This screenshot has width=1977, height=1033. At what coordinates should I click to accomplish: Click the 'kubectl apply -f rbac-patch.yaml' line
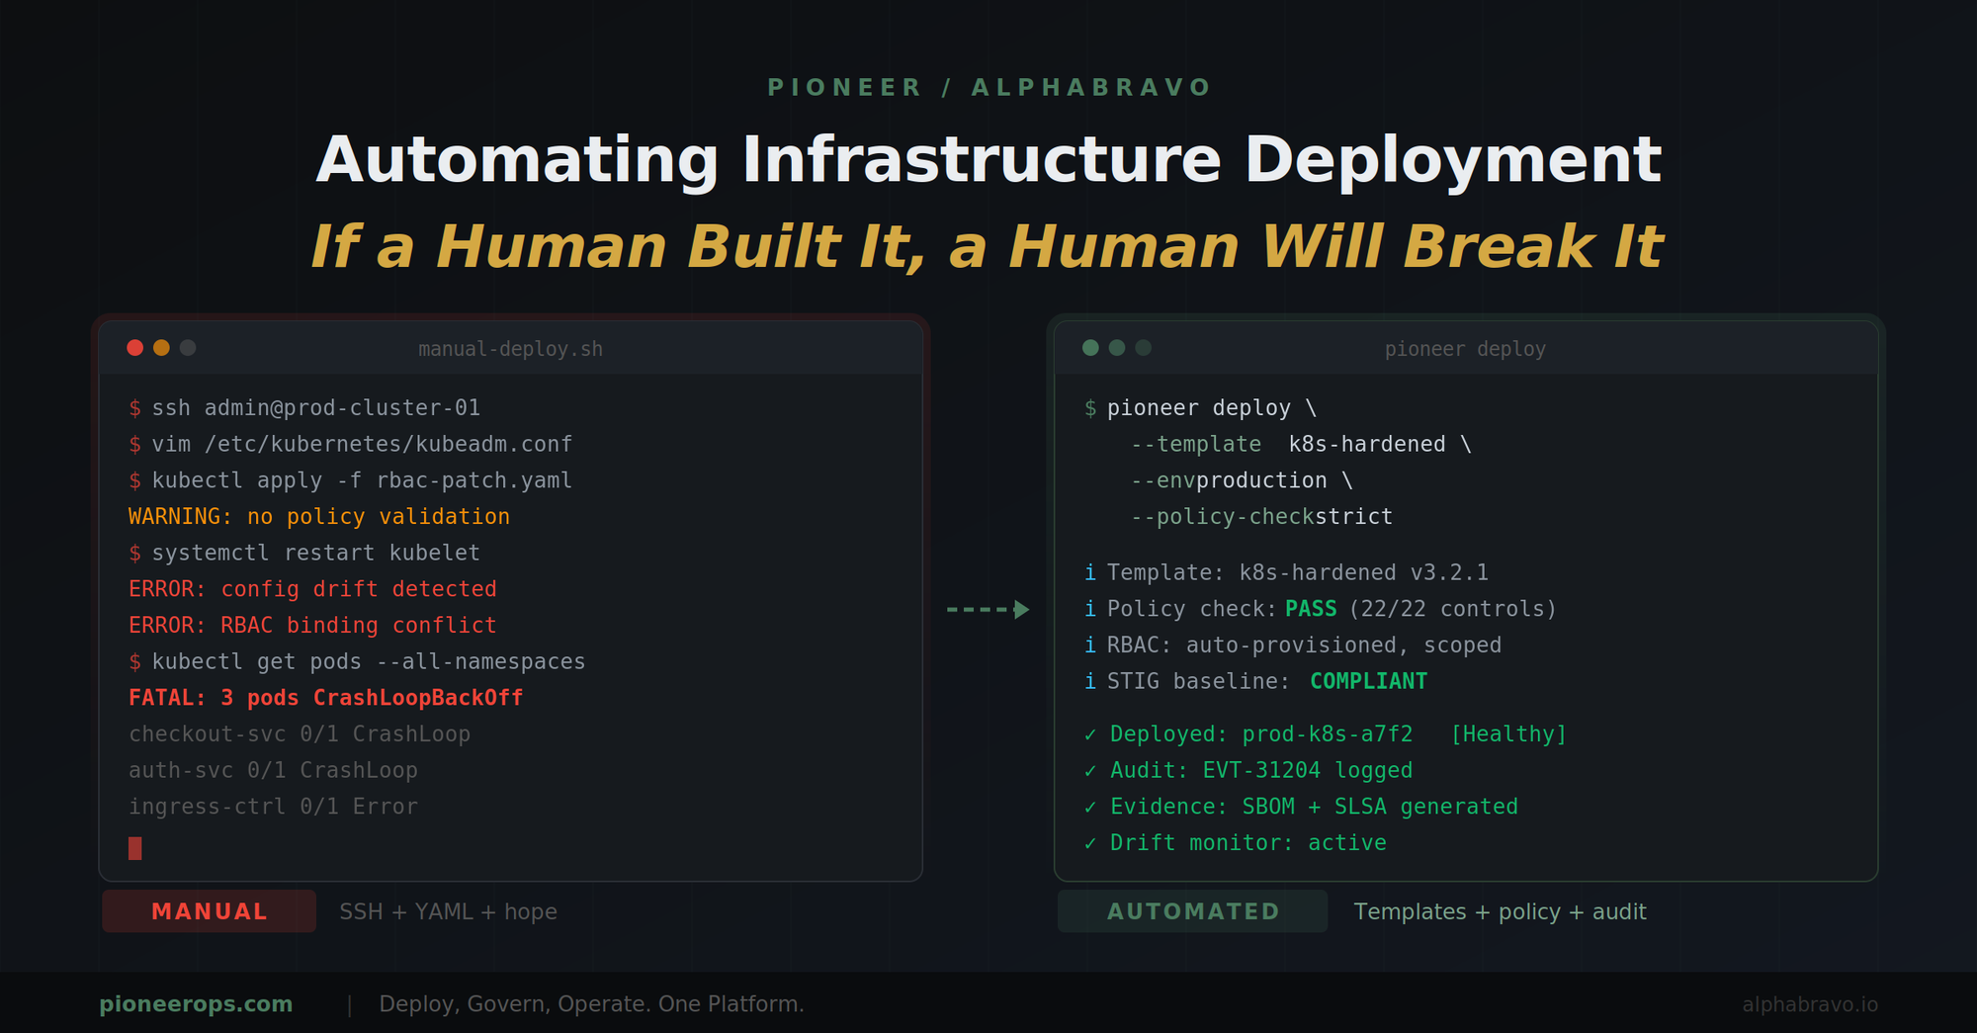[x=350, y=480]
